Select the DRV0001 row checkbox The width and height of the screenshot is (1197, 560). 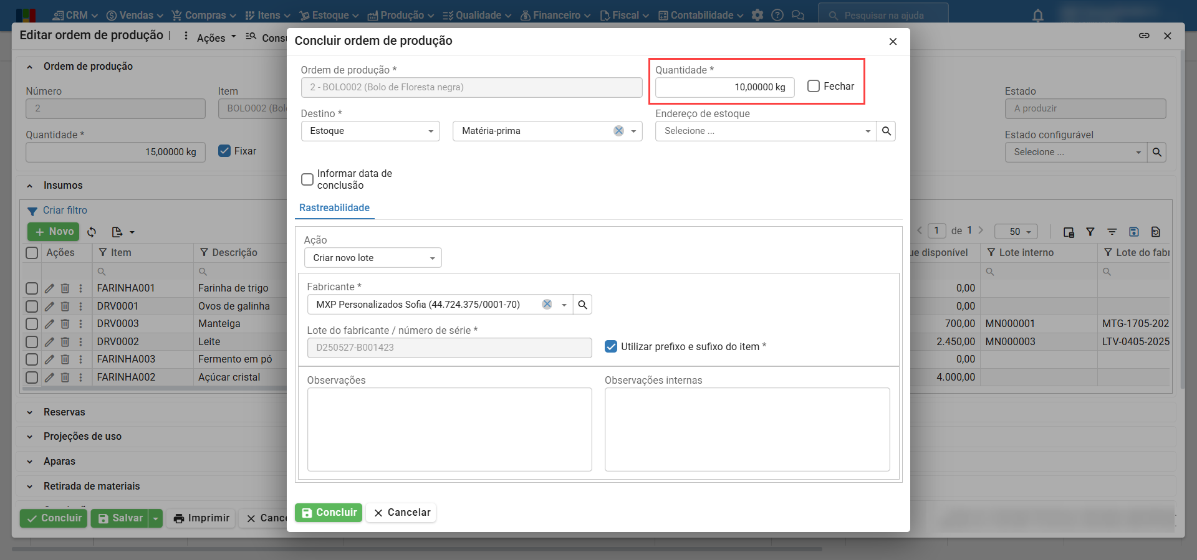(32, 306)
